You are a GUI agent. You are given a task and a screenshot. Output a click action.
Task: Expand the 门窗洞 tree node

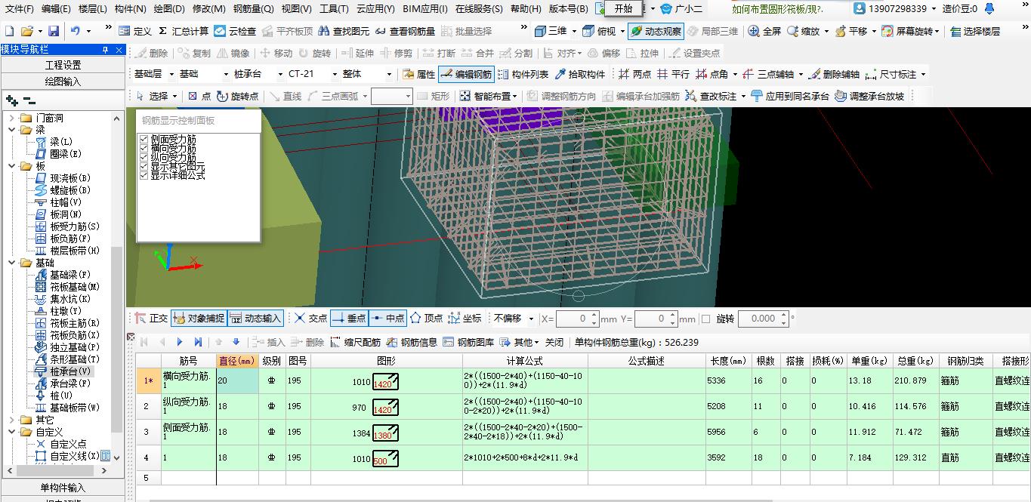click(x=12, y=119)
